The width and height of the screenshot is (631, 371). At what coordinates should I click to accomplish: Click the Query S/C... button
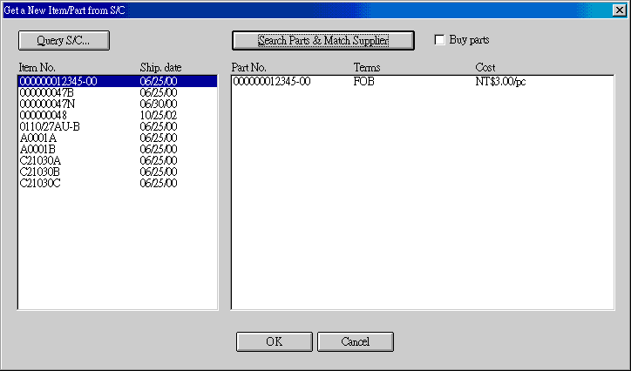(64, 40)
